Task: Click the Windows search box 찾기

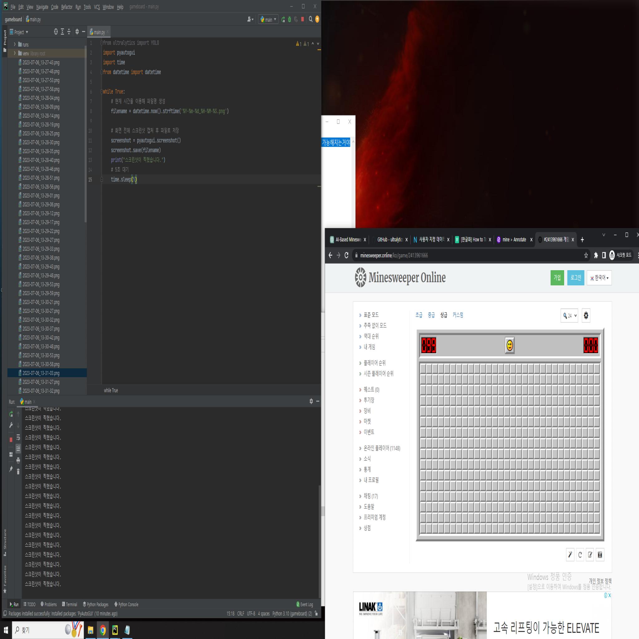Action: pyautogui.click(x=48, y=630)
